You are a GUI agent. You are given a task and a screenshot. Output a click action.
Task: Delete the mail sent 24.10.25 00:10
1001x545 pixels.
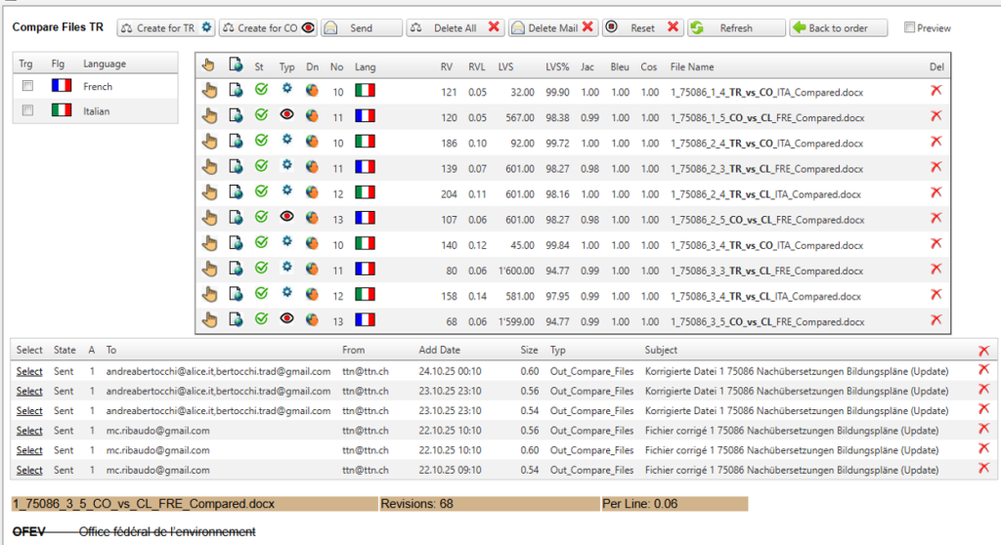[983, 371]
